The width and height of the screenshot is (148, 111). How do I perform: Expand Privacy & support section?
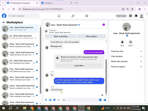pyautogui.click(x=126, y=67)
